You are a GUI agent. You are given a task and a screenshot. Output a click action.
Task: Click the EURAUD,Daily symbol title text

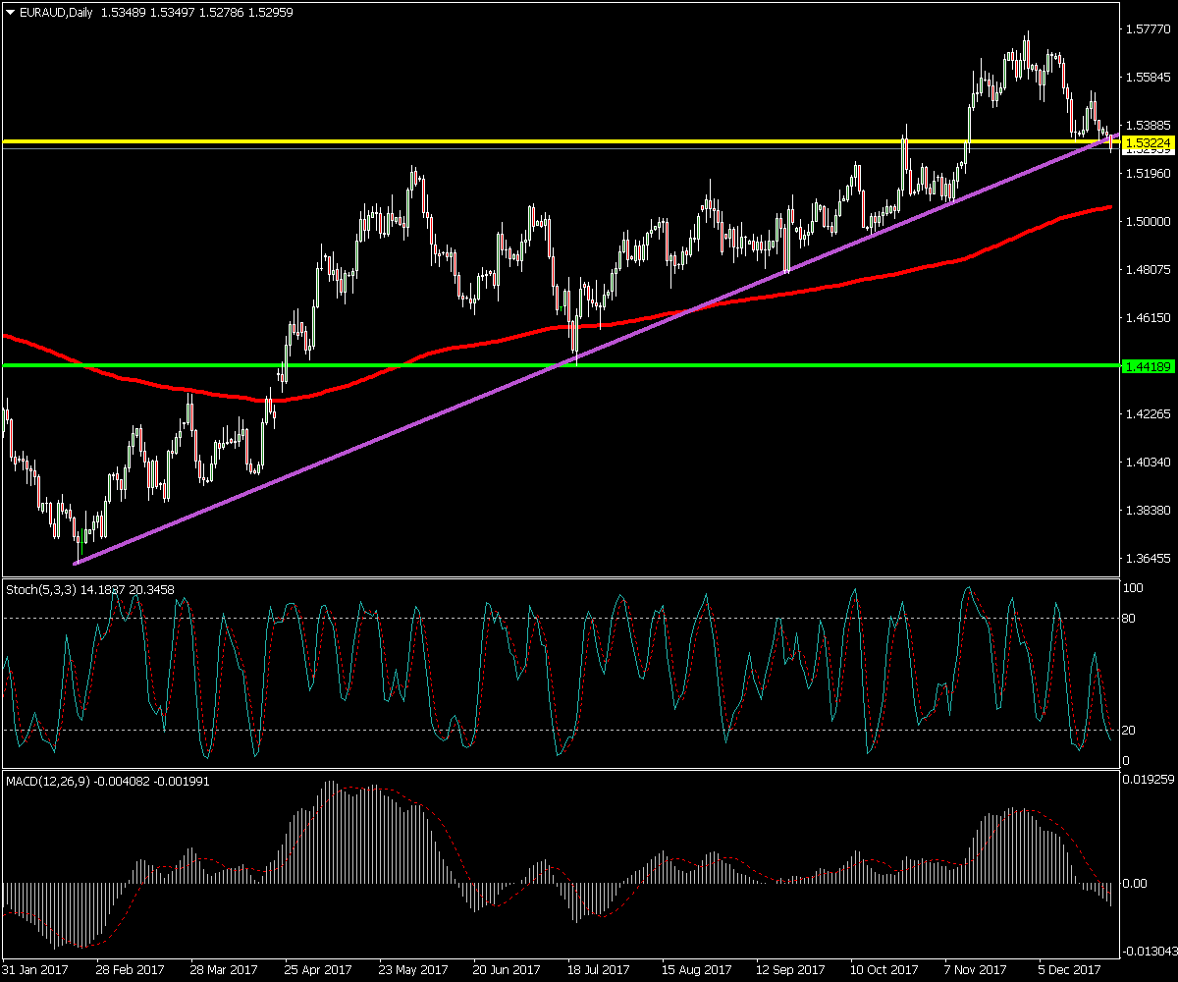click(x=53, y=12)
